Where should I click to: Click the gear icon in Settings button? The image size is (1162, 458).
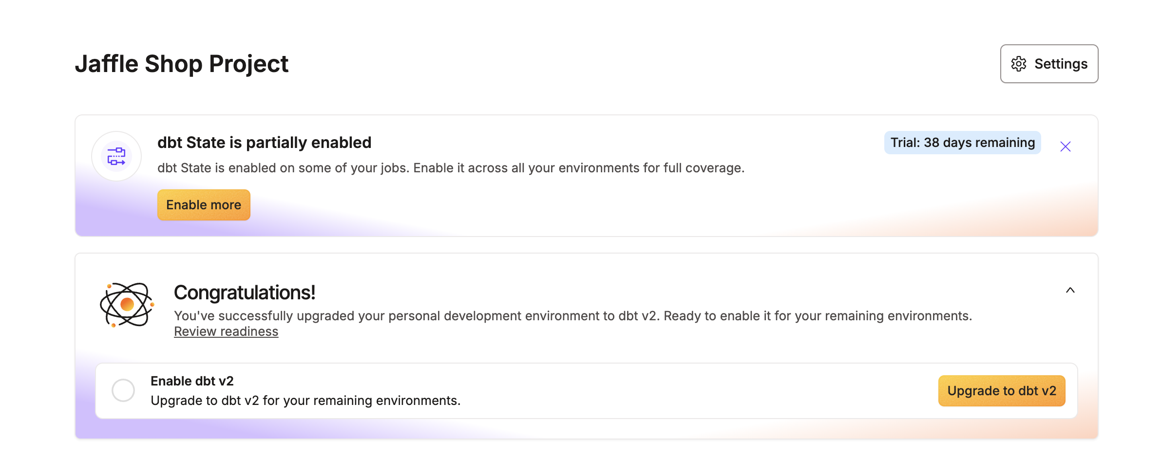click(x=1018, y=64)
